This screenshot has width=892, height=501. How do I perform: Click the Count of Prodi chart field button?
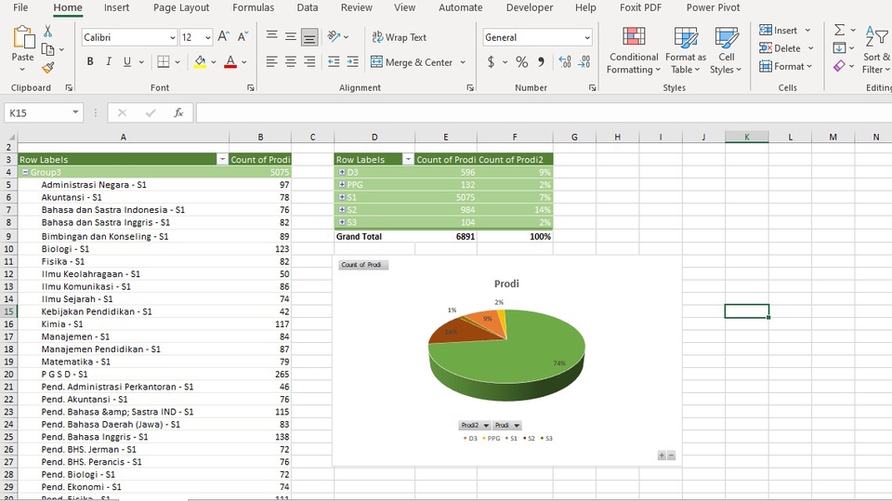(x=363, y=265)
